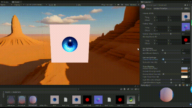Click the Cornea Glossiness value field

pos(186,59)
